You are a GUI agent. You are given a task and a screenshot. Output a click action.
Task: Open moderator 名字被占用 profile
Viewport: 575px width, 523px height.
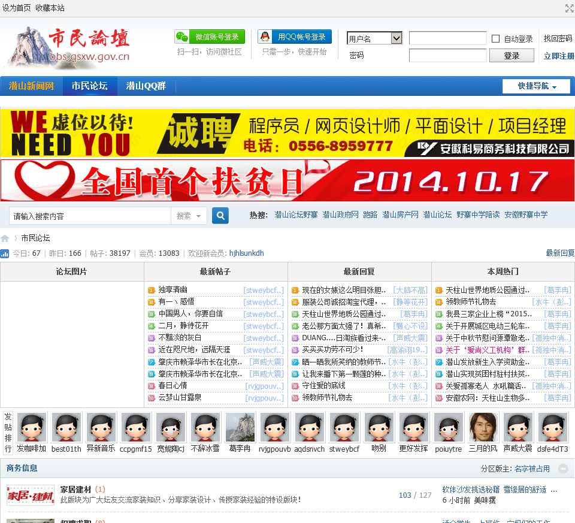click(532, 468)
